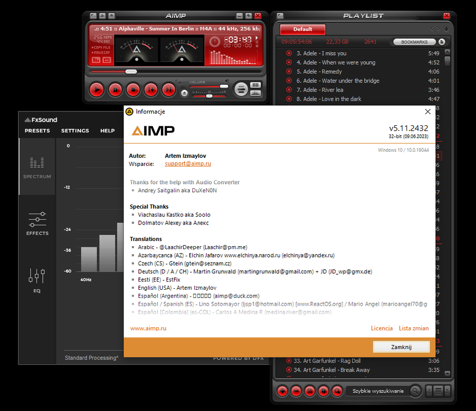Viewport: 476px width, 411px height.
Task: Click the track position seek slider handle
Action: point(131,72)
